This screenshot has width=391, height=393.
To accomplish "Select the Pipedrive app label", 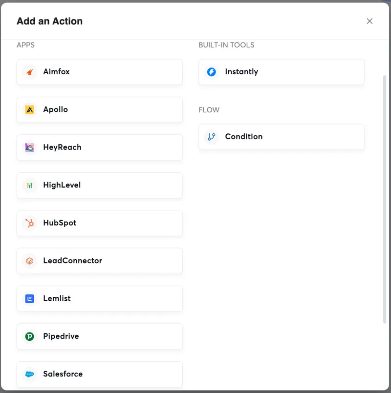I will pyautogui.click(x=61, y=336).
